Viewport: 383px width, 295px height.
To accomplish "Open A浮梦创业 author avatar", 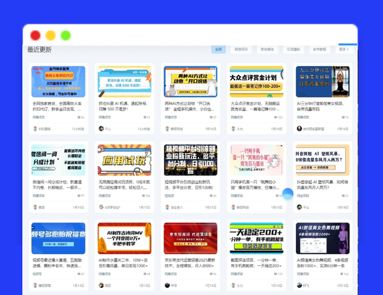I will tap(101, 207).
